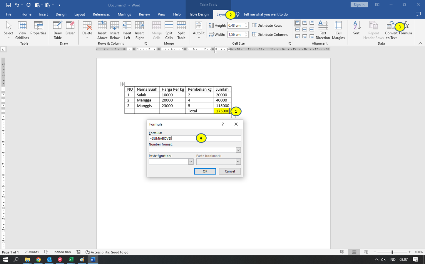
Task: Open the Cell Size dialog launcher
Action: (290, 43)
